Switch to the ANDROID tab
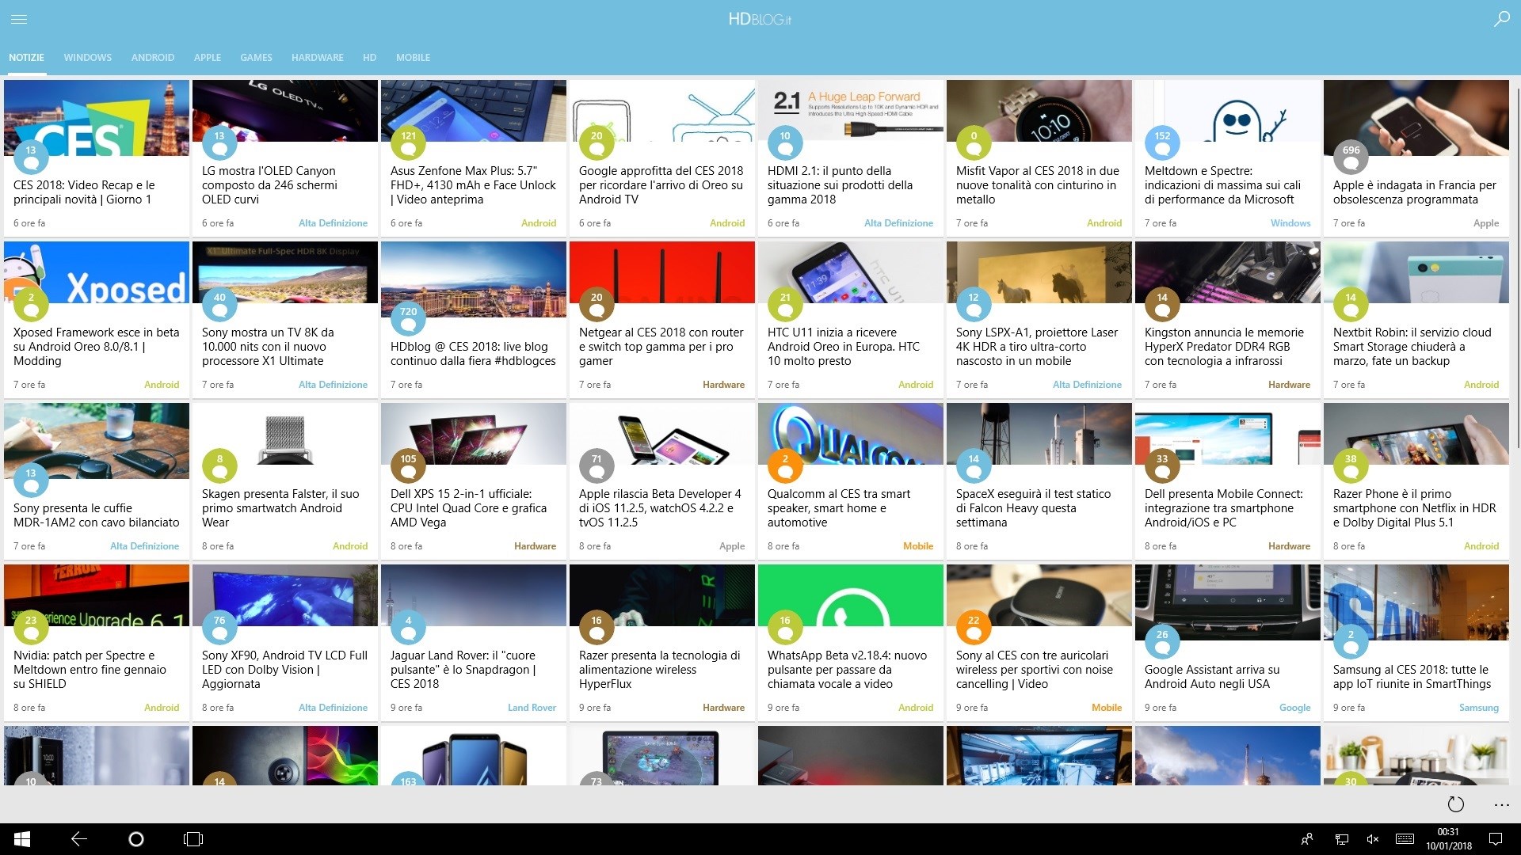The height and width of the screenshot is (855, 1521). tap(152, 58)
